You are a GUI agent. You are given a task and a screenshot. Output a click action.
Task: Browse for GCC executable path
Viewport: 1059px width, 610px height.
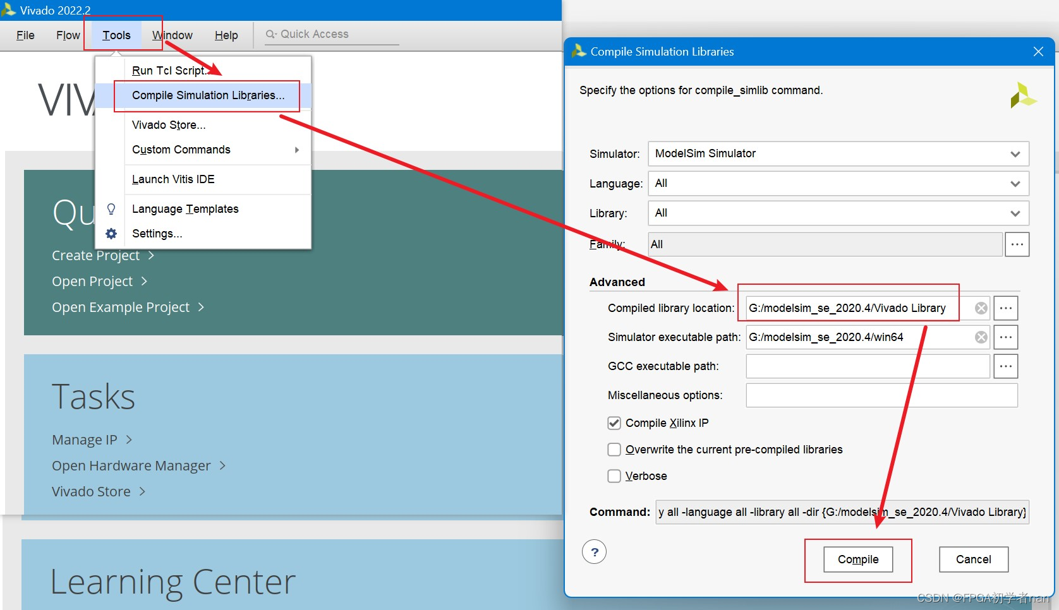[1006, 366]
